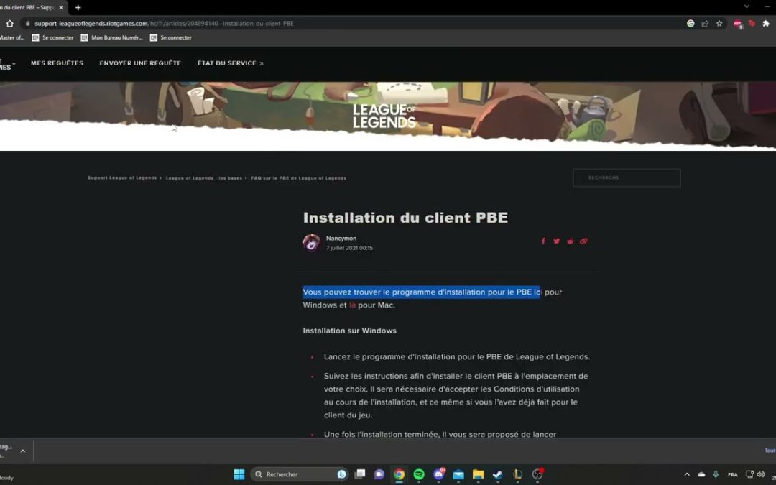This screenshot has height=485, width=776.
Task: Click the 'là' Mac installer link
Action: (x=352, y=305)
